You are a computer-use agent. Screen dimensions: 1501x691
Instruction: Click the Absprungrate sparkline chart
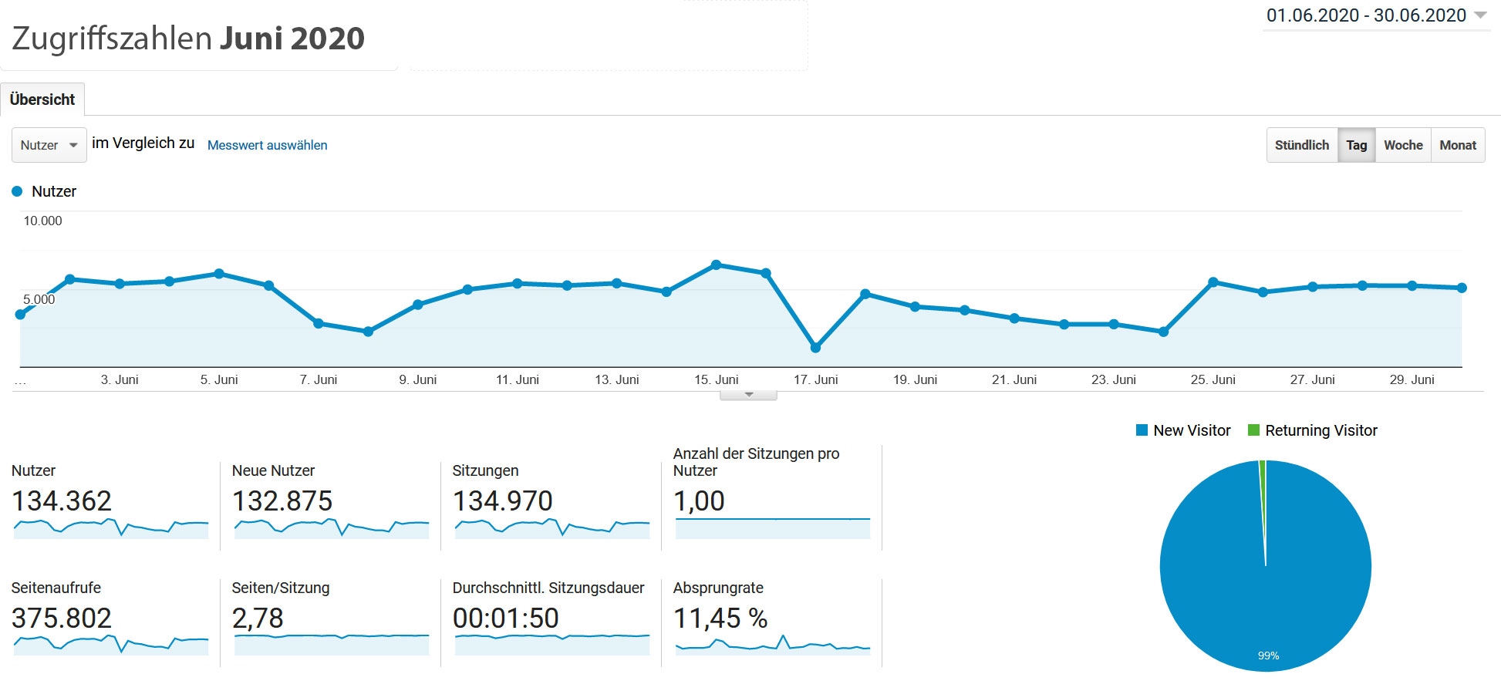click(772, 645)
